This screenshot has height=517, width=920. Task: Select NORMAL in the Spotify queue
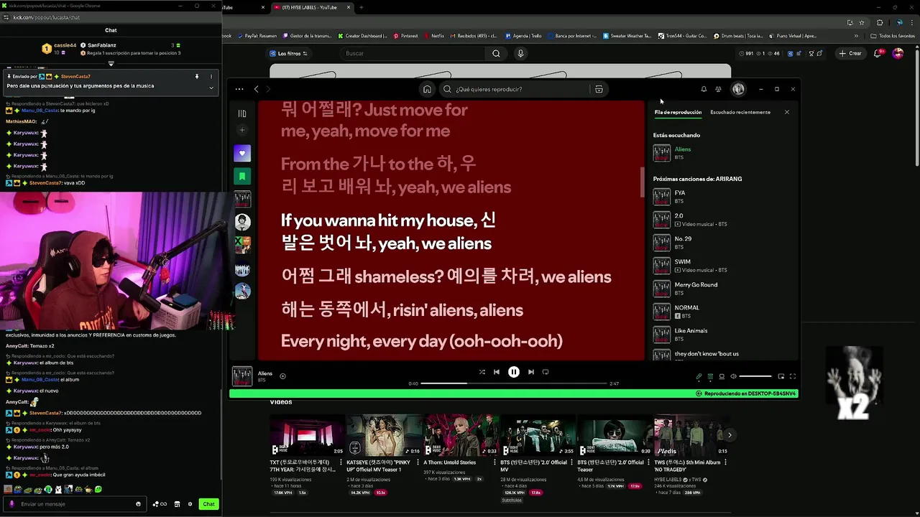point(722,312)
